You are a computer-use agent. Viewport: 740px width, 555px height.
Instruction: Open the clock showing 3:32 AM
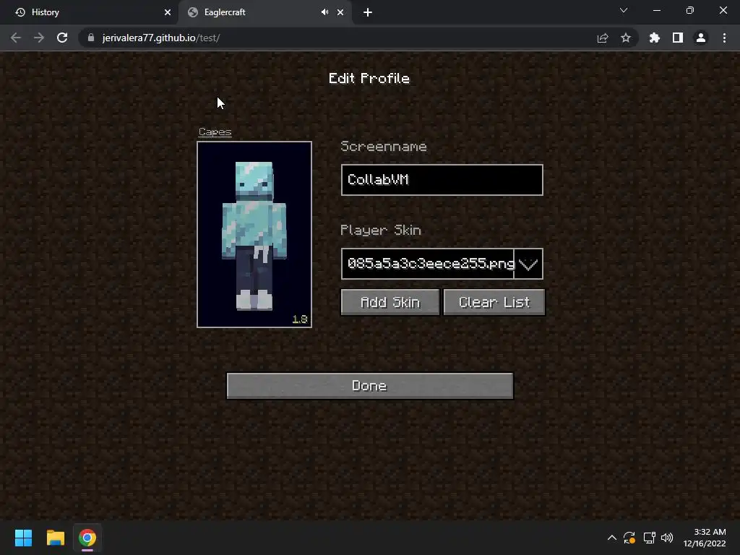pos(705,538)
